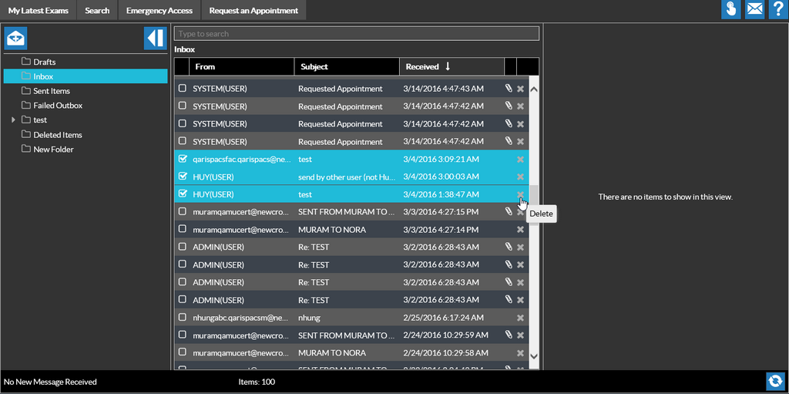This screenshot has width=789, height=394.
Task: Delete the selected HUY(USER) test message
Action: [520, 194]
